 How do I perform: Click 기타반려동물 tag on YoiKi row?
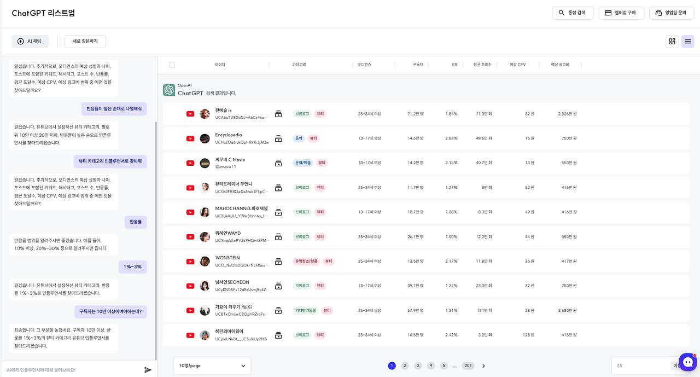tap(306, 310)
